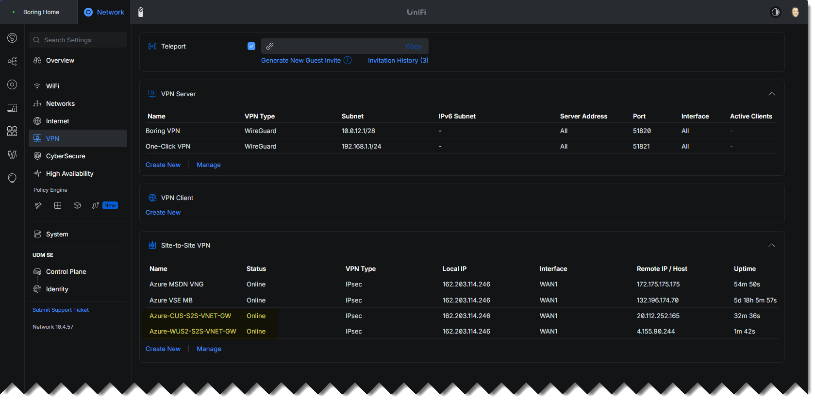Image resolution: width=815 pixels, height=402 pixels.
Task: Open the Dashboard icon in the left rail
Action: pyautogui.click(x=12, y=38)
